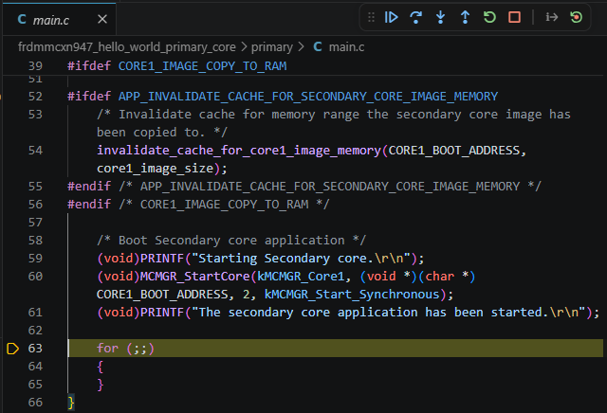Click the green Restart debug icon
The width and height of the screenshot is (607, 413).
click(489, 17)
